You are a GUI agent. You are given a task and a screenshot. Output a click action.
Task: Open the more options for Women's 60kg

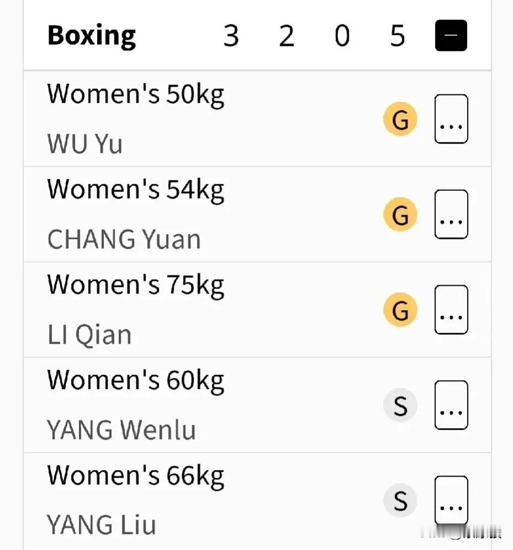click(451, 405)
